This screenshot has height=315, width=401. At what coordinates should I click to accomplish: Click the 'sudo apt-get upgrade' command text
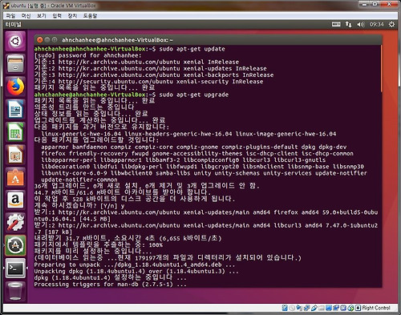(x=194, y=95)
